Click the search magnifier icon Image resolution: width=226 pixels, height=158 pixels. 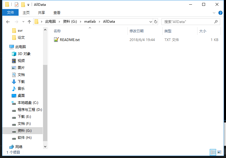click(x=216, y=22)
